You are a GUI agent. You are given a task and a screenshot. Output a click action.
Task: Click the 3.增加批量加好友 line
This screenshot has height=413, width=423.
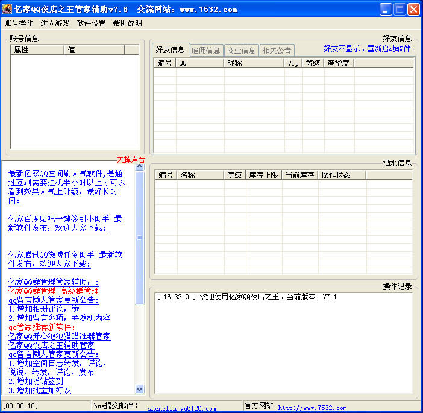pyautogui.click(x=40, y=390)
